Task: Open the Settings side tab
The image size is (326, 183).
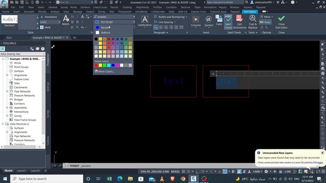Action: [x=48, y=87]
